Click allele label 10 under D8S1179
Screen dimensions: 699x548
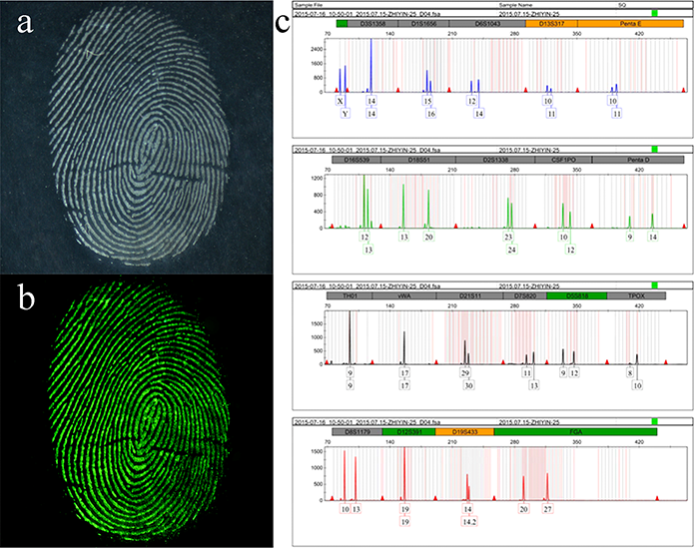pos(346,509)
